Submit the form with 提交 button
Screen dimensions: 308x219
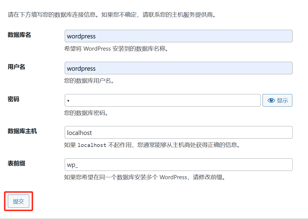click(x=18, y=201)
